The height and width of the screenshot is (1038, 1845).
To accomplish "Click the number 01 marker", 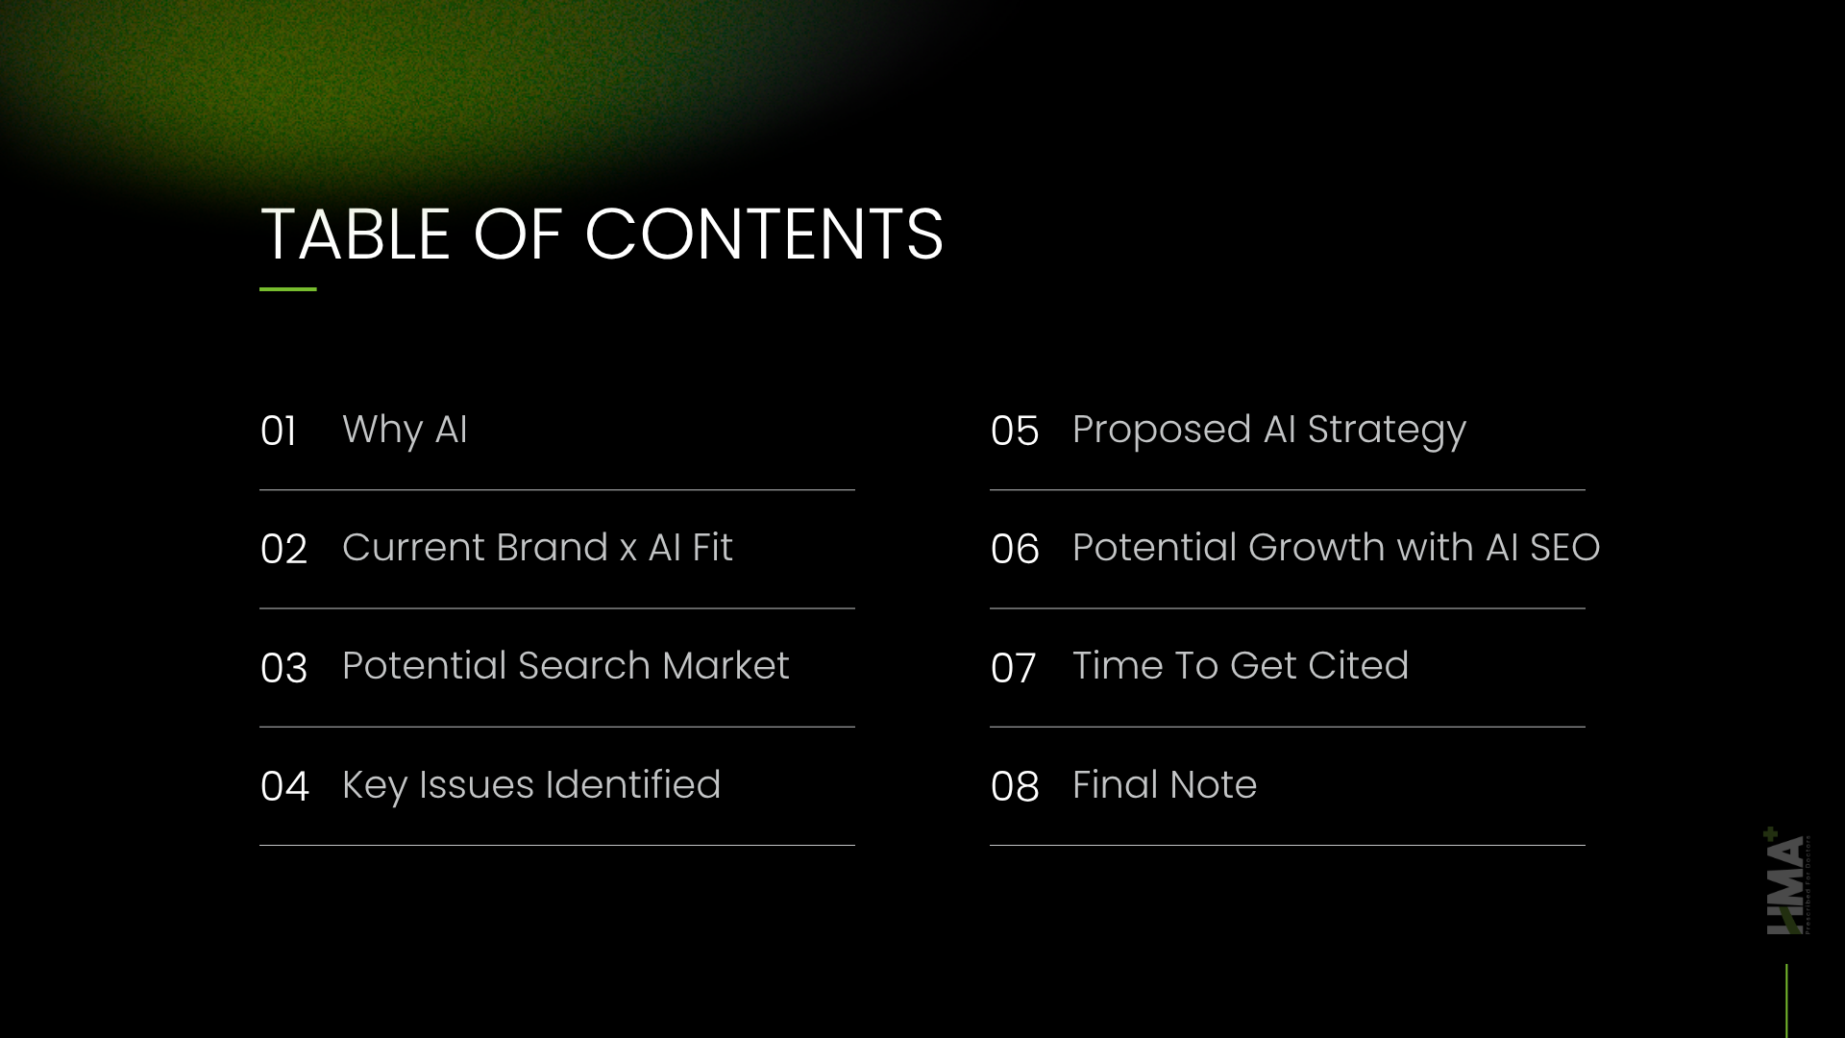I will click(279, 432).
